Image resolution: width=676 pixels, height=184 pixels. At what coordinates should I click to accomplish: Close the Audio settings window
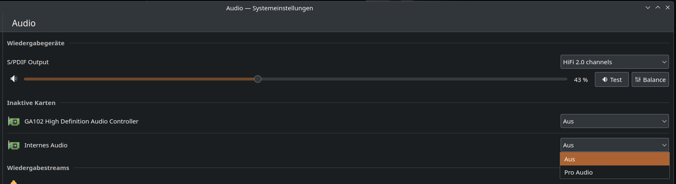668,8
